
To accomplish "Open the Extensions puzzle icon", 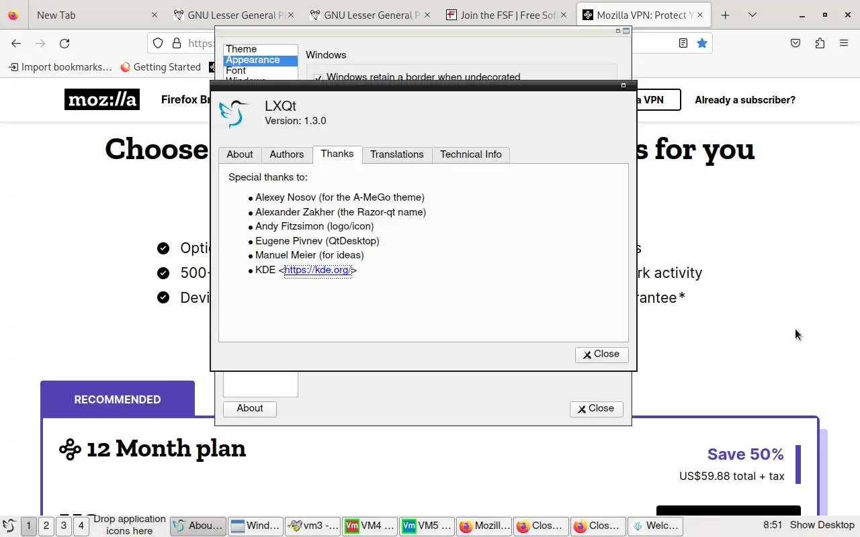I will click(x=820, y=43).
